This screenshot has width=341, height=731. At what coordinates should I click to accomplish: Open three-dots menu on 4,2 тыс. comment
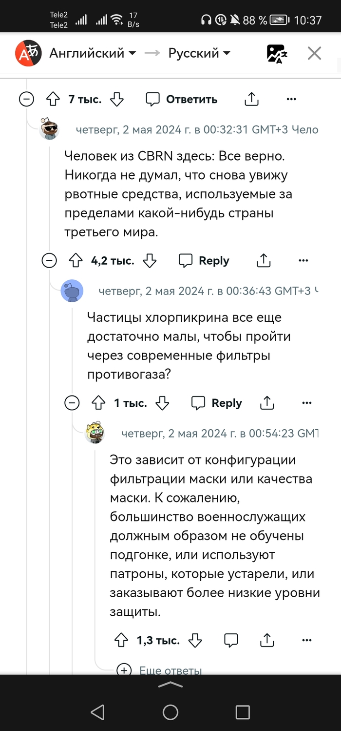pos(303,261)
